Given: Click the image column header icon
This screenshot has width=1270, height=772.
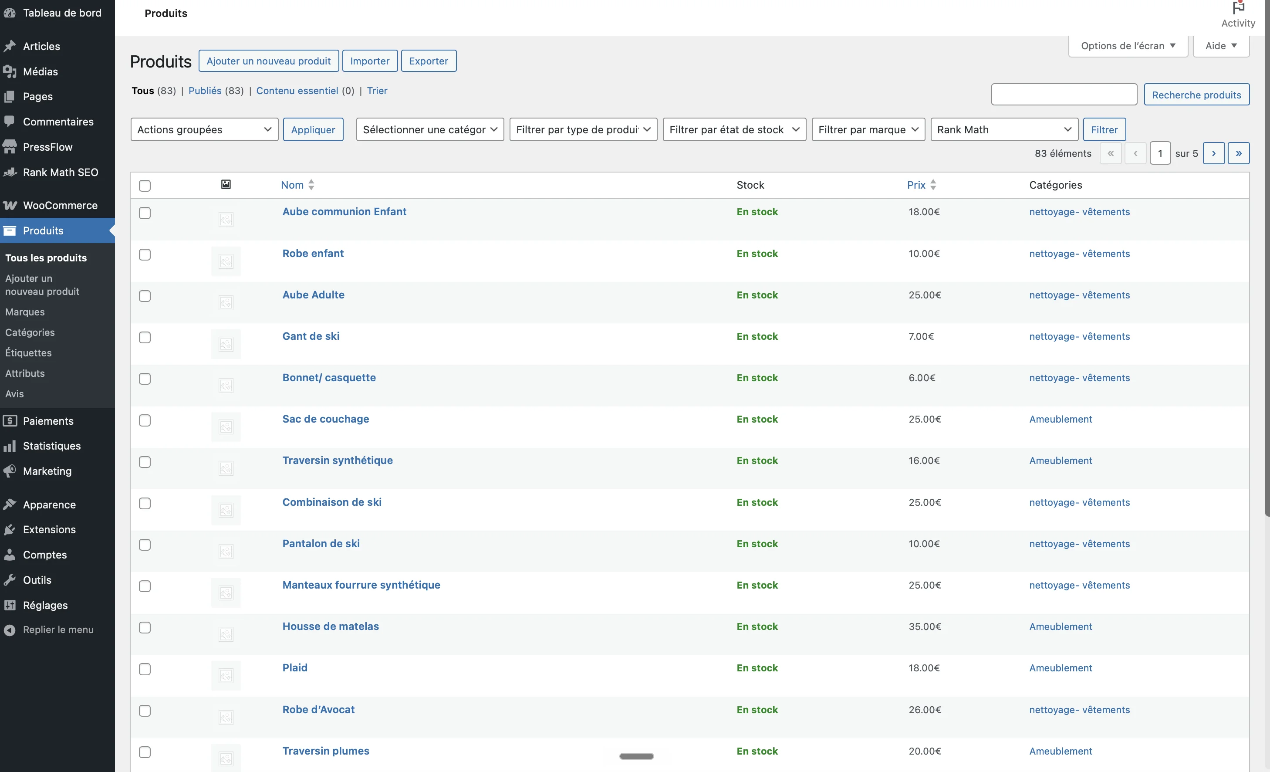Looking at the screenshot, I should click(226, 184).
